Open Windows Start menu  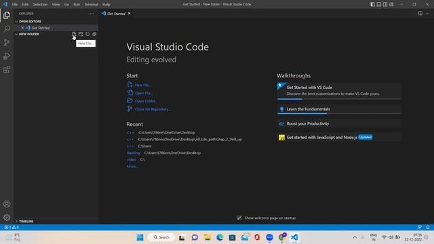(140, 237)
